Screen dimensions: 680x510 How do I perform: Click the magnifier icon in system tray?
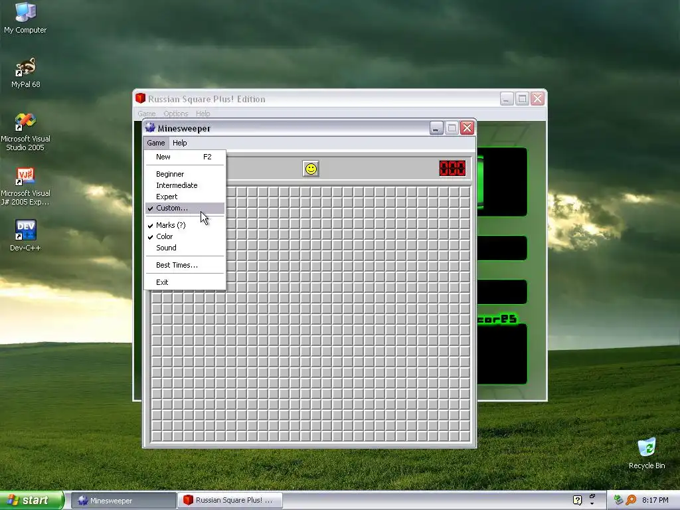click(x=631, y=500)
